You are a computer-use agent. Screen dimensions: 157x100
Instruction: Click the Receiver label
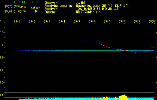coord(51,9)
